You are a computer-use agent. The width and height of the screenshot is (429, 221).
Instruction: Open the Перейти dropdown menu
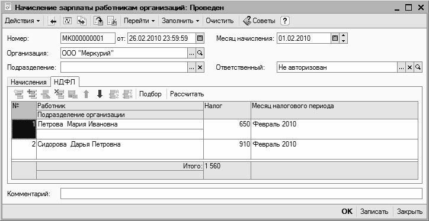point(139,21)
